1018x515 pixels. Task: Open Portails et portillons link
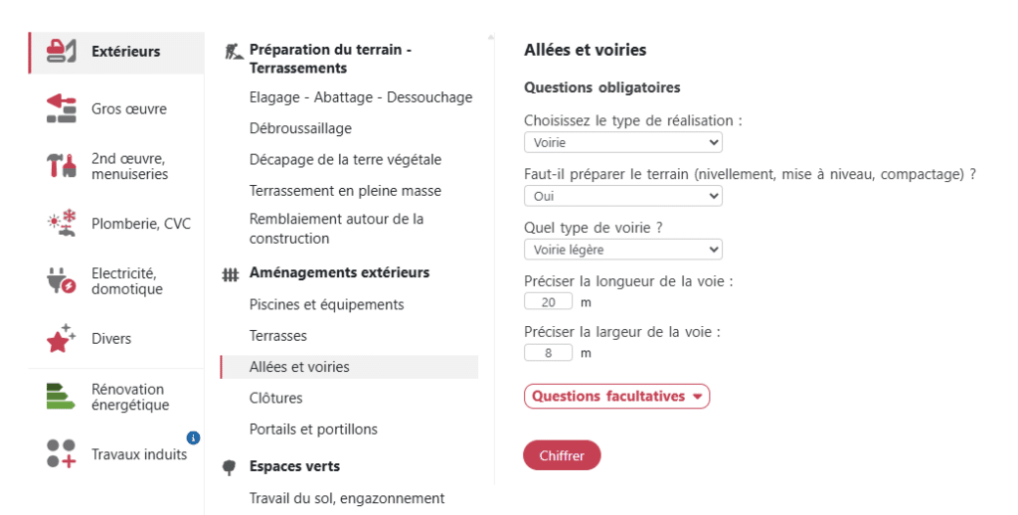click(313, 429)
